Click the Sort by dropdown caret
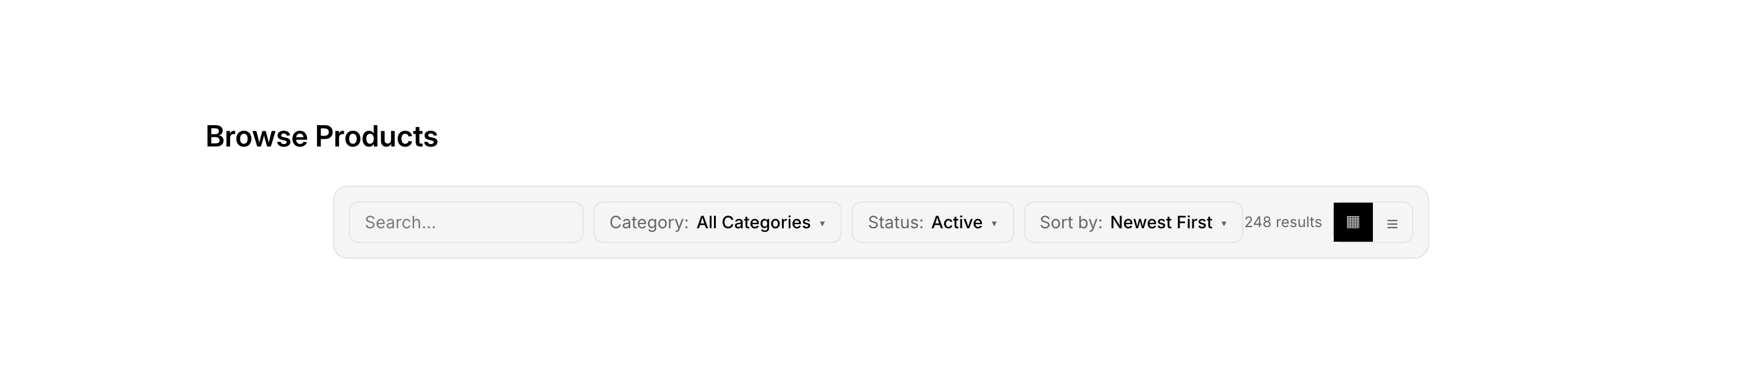The width and height of the screenshot is (1762, 376). [1224, 224]
